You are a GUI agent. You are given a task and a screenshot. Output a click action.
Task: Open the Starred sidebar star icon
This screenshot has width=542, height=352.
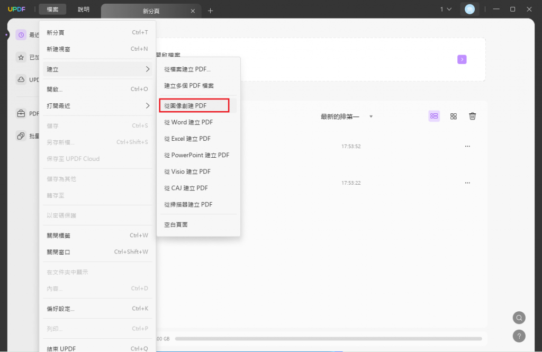coord(21,57)
